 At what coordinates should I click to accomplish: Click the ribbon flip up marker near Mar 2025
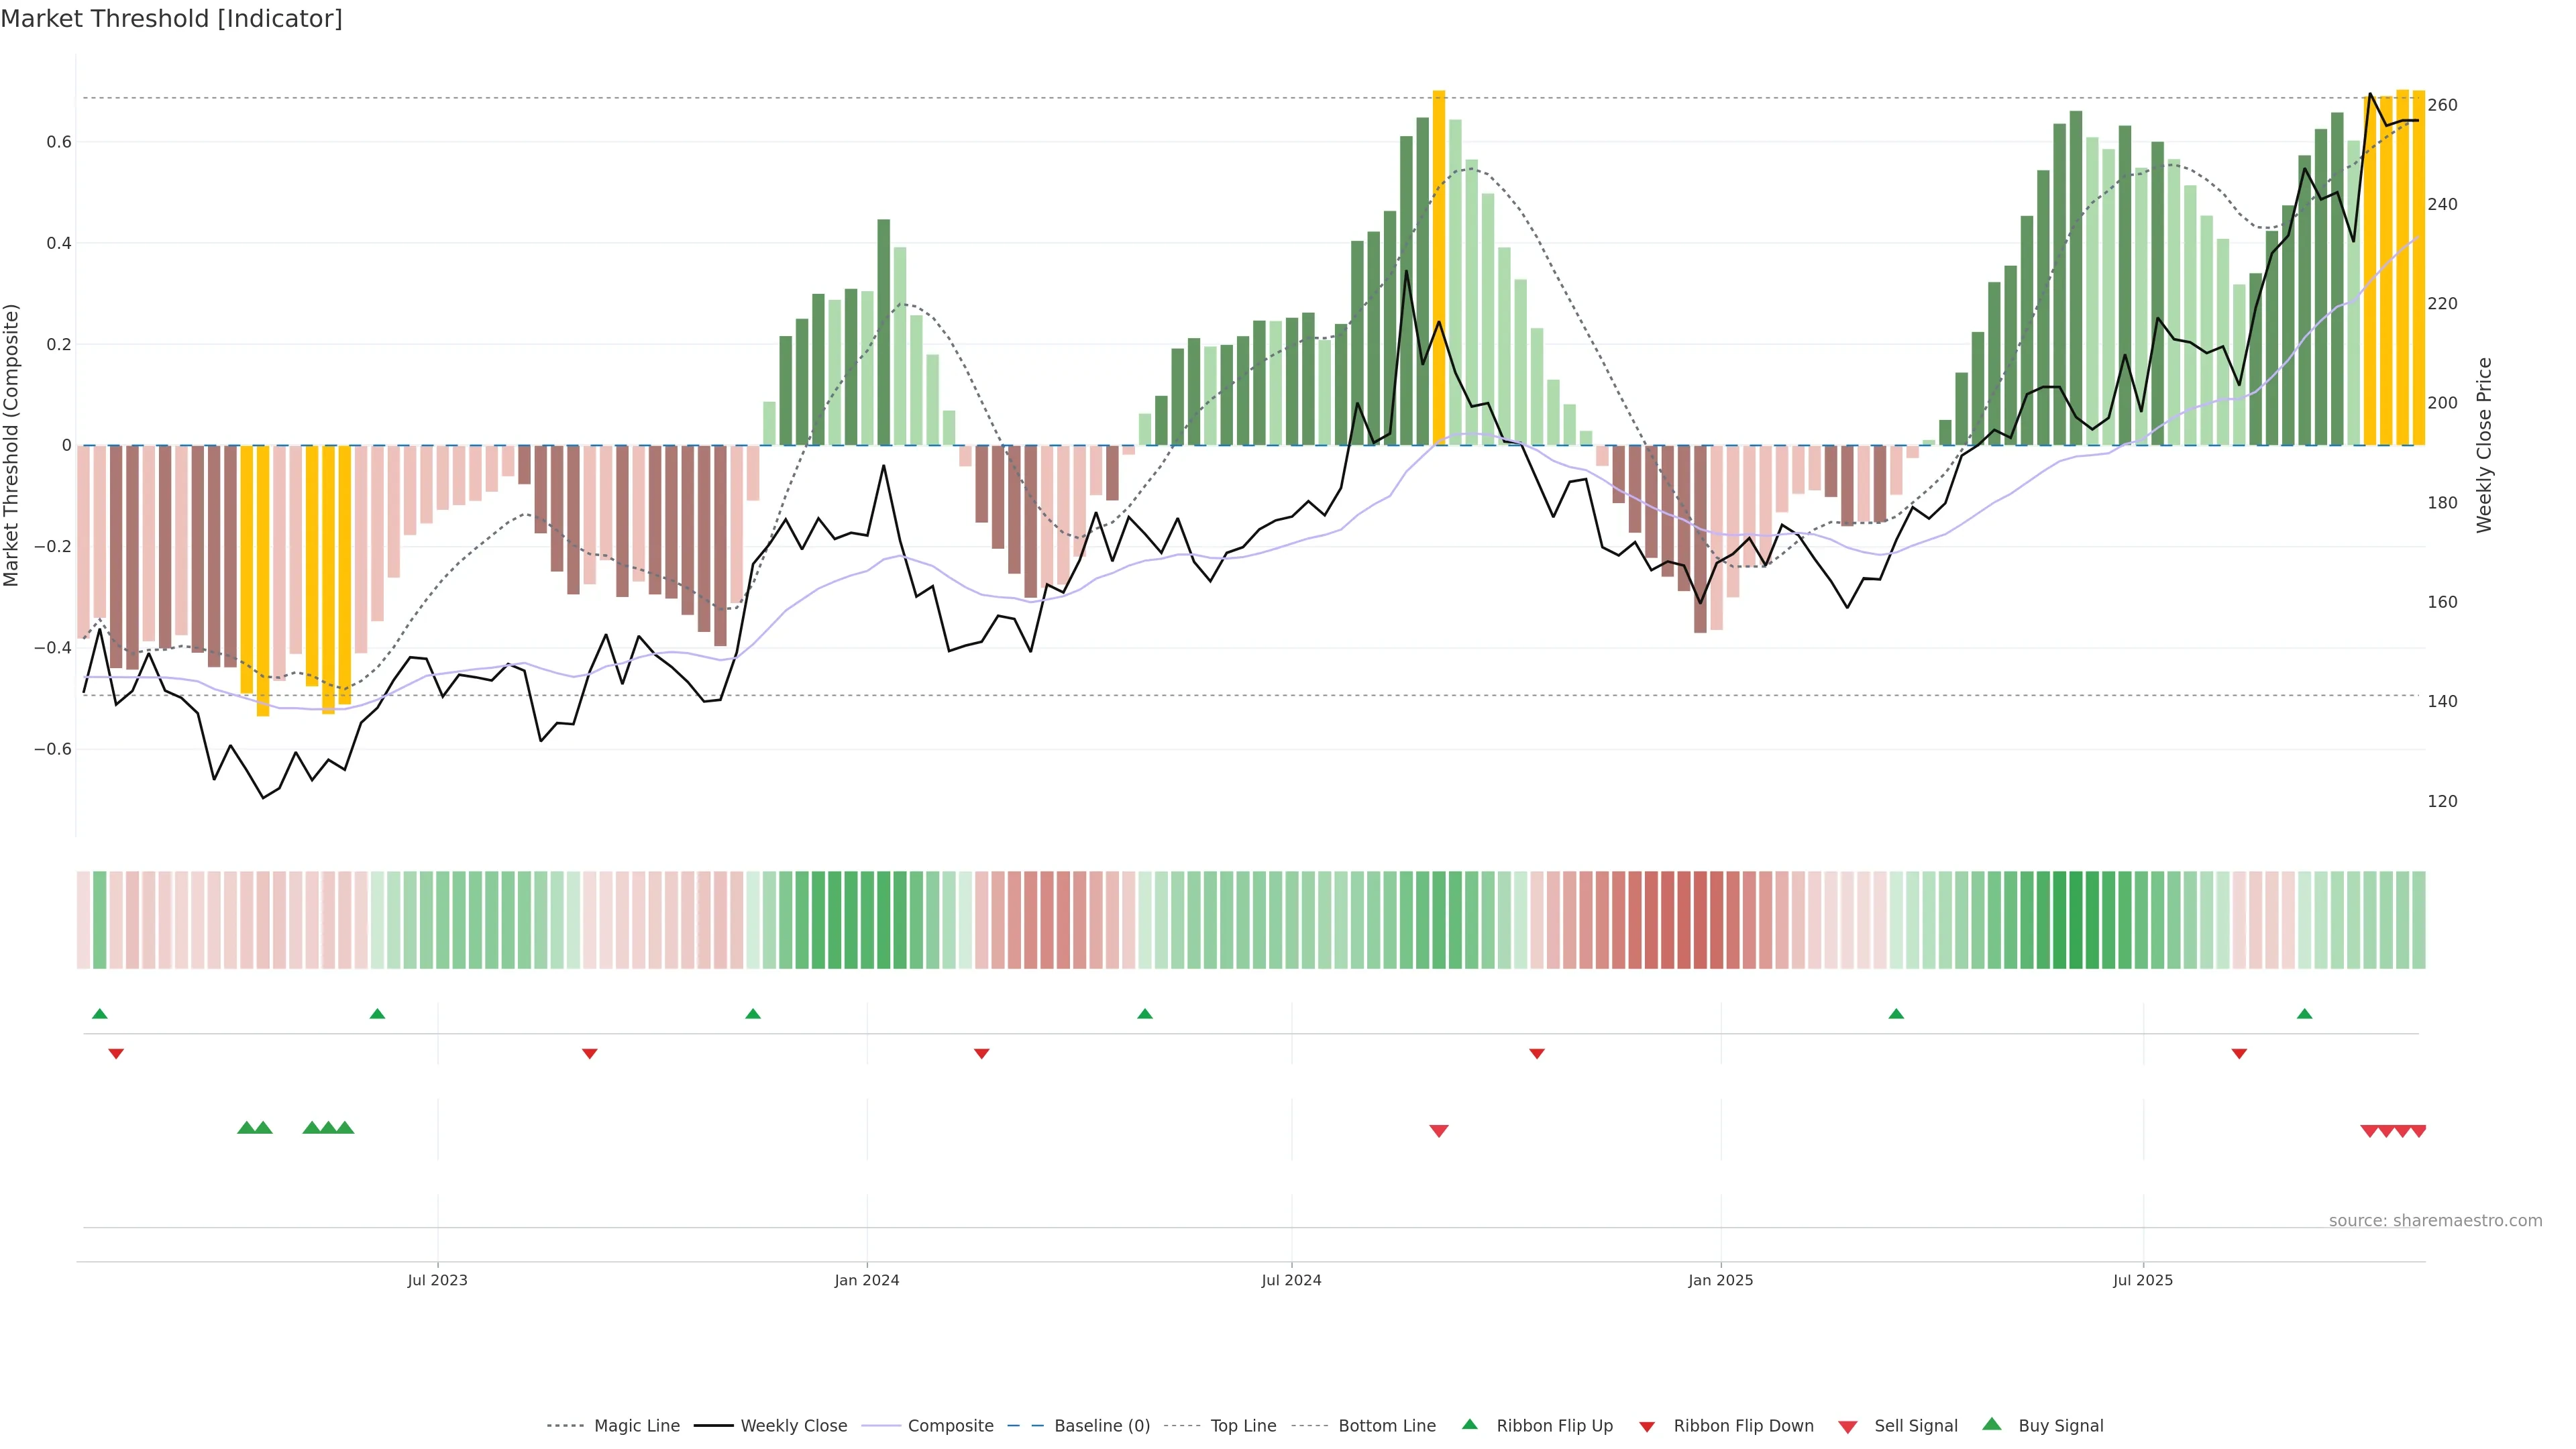(1896, 1014)
